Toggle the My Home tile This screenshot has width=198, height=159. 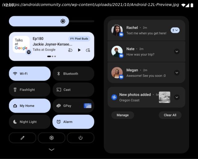30,106
